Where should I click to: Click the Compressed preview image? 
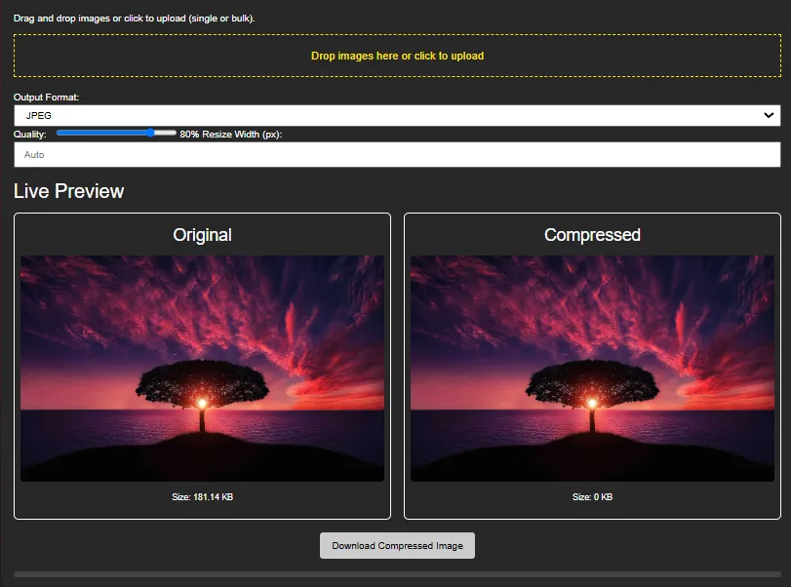click(x=592, y=368)
